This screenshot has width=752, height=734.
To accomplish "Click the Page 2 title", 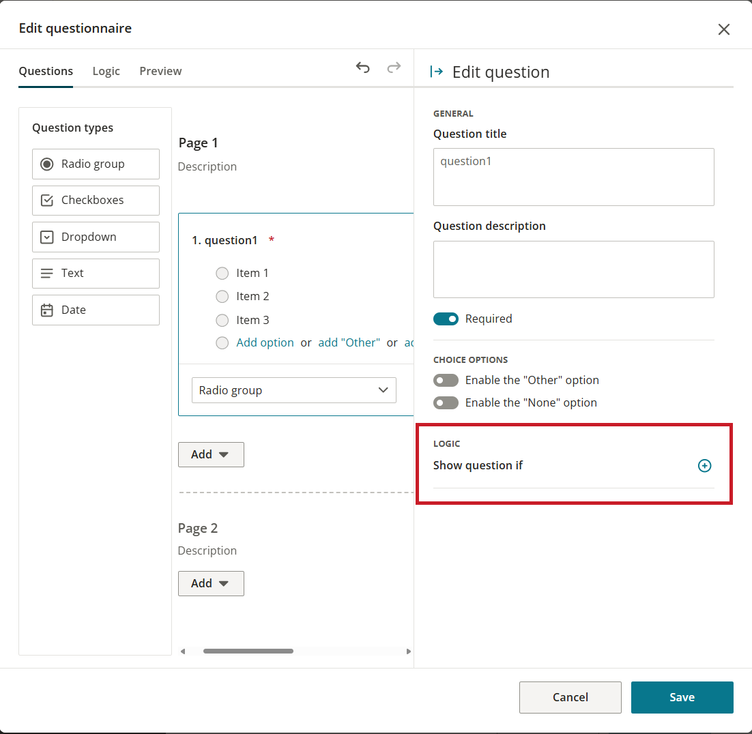I will pyautogui.click(x=198, y=528).
